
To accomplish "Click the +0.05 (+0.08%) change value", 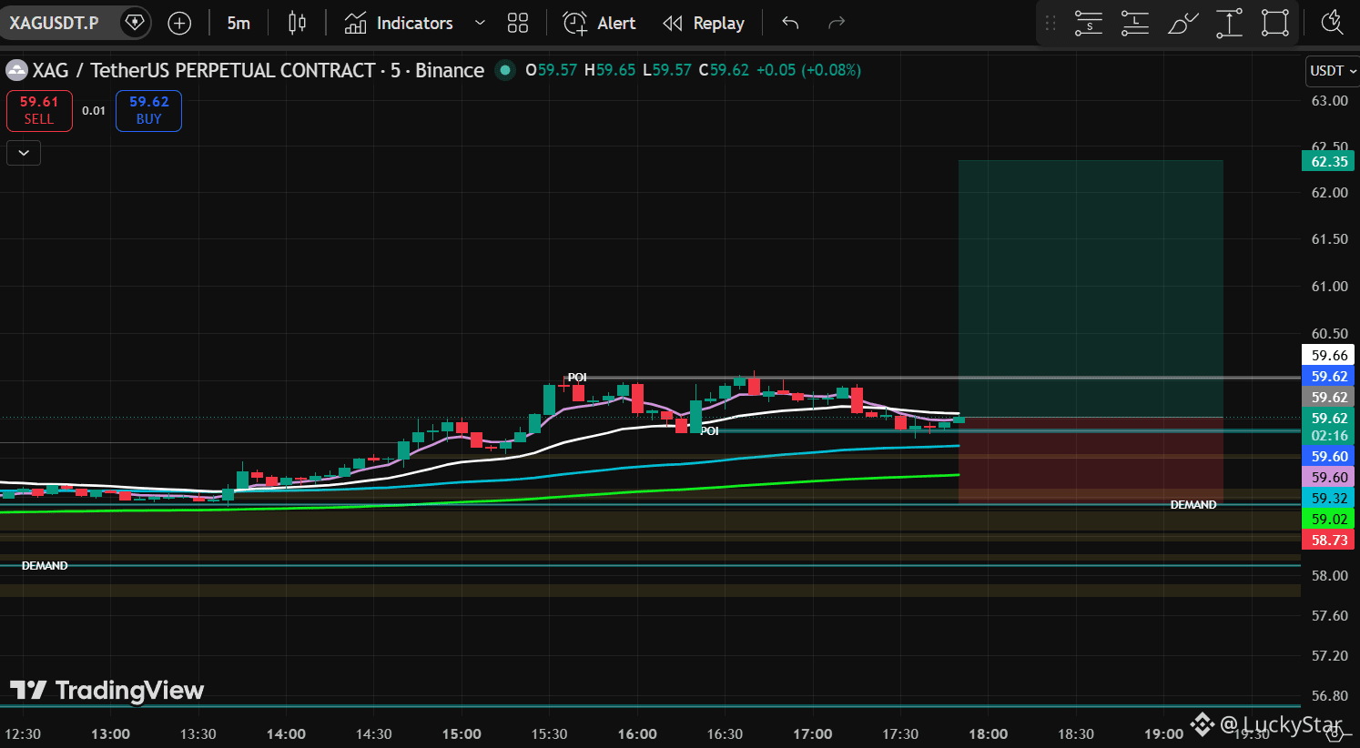I will [x=808, y=70].
